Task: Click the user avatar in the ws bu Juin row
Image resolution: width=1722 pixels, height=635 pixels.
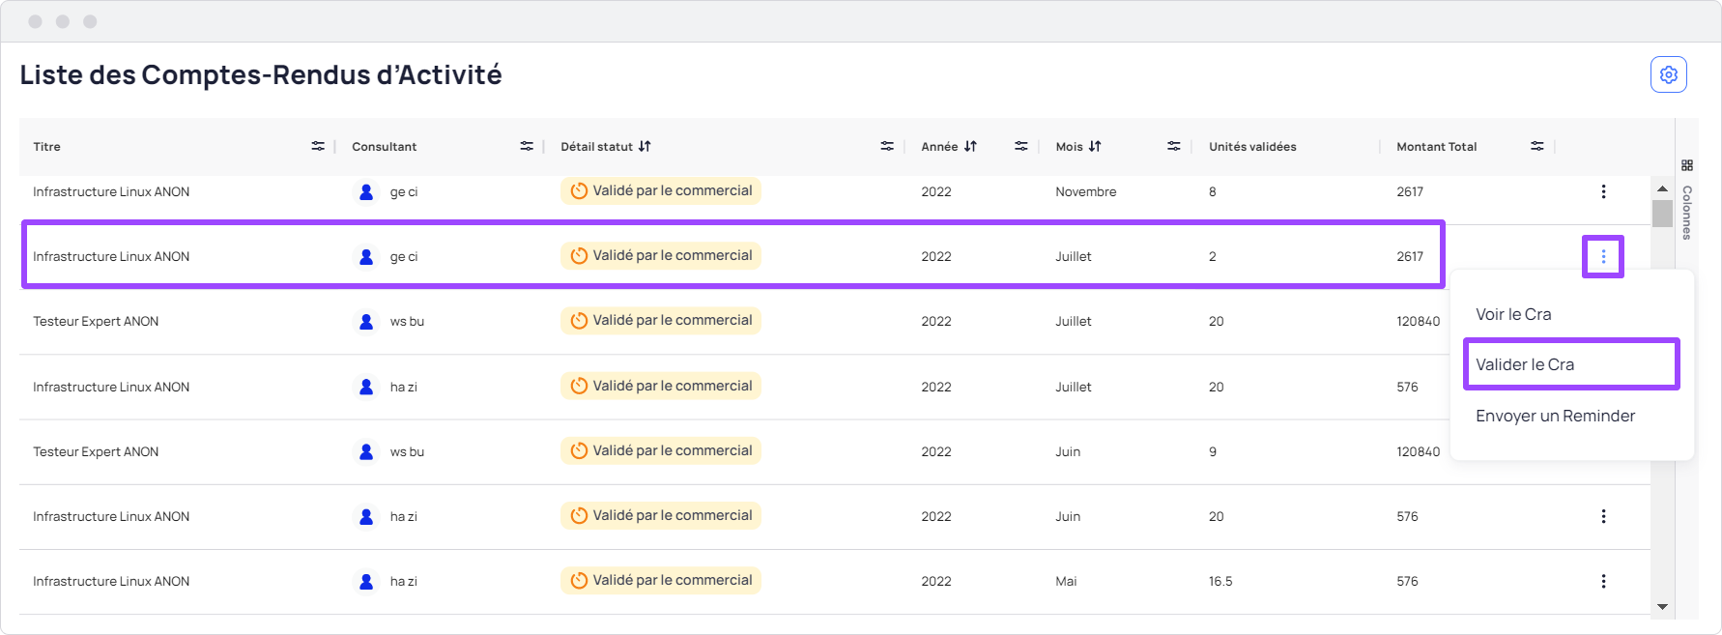Action: pyautogui.click(x=366, y=451)
